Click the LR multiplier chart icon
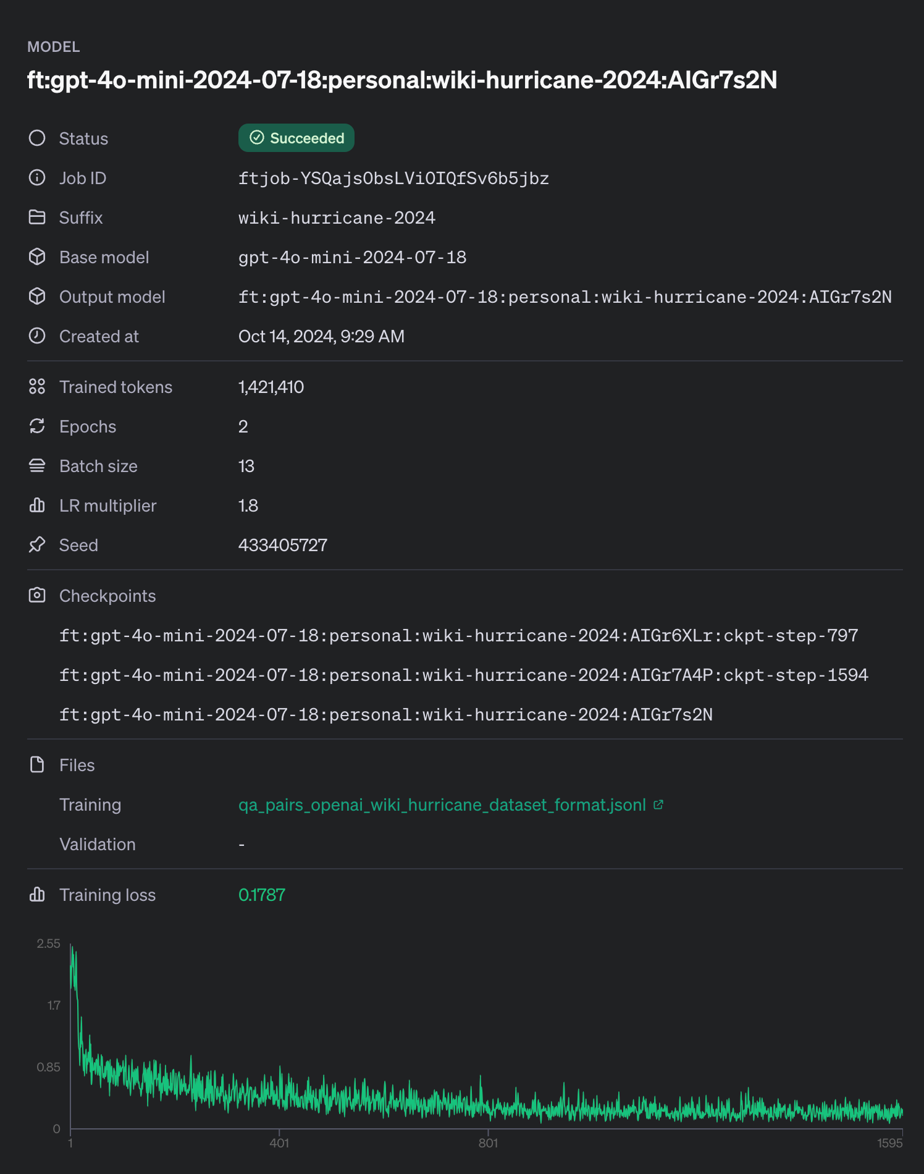Screen dimensions: 924x1174 click(37, 505)
